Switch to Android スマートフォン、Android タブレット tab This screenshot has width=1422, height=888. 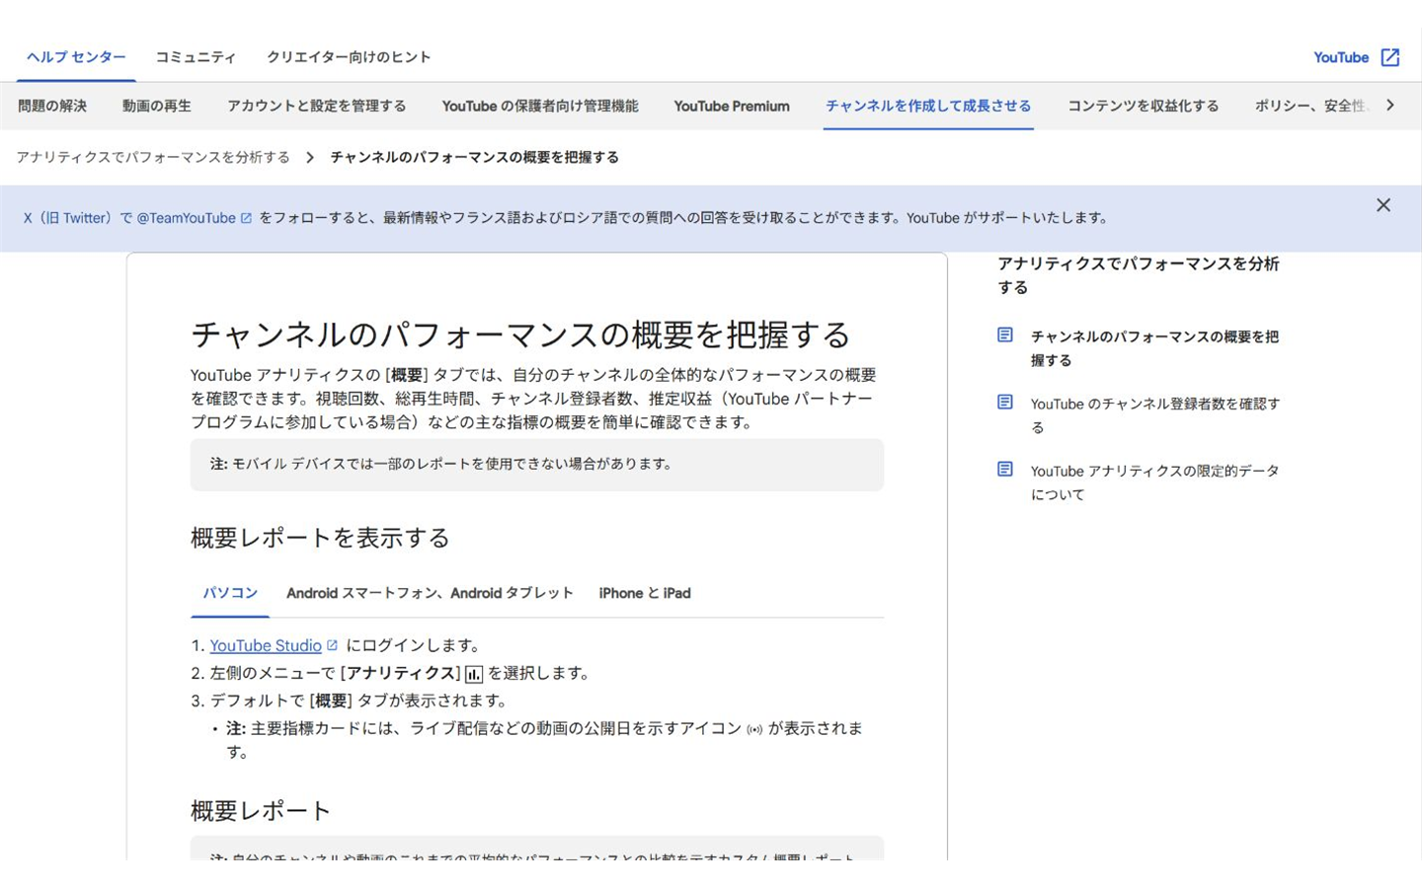point(430,593)
